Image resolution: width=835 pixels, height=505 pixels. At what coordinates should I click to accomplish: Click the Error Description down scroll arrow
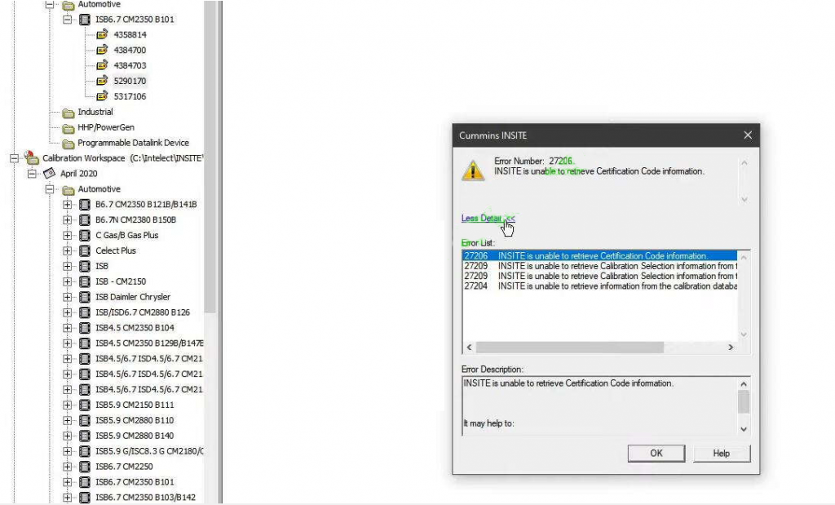tap(744, 429)
